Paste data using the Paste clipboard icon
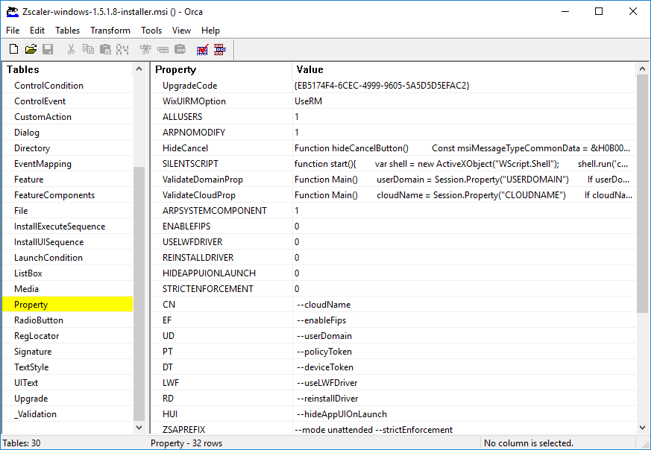Viewport: 651px width, 450px height. coord(106,48)
